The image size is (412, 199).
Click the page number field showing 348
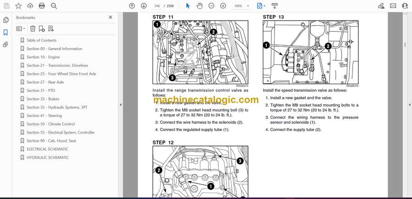157,6
